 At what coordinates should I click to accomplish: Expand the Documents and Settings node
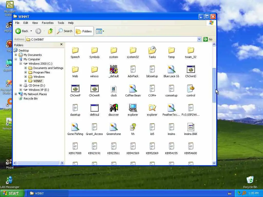(25, 68)
